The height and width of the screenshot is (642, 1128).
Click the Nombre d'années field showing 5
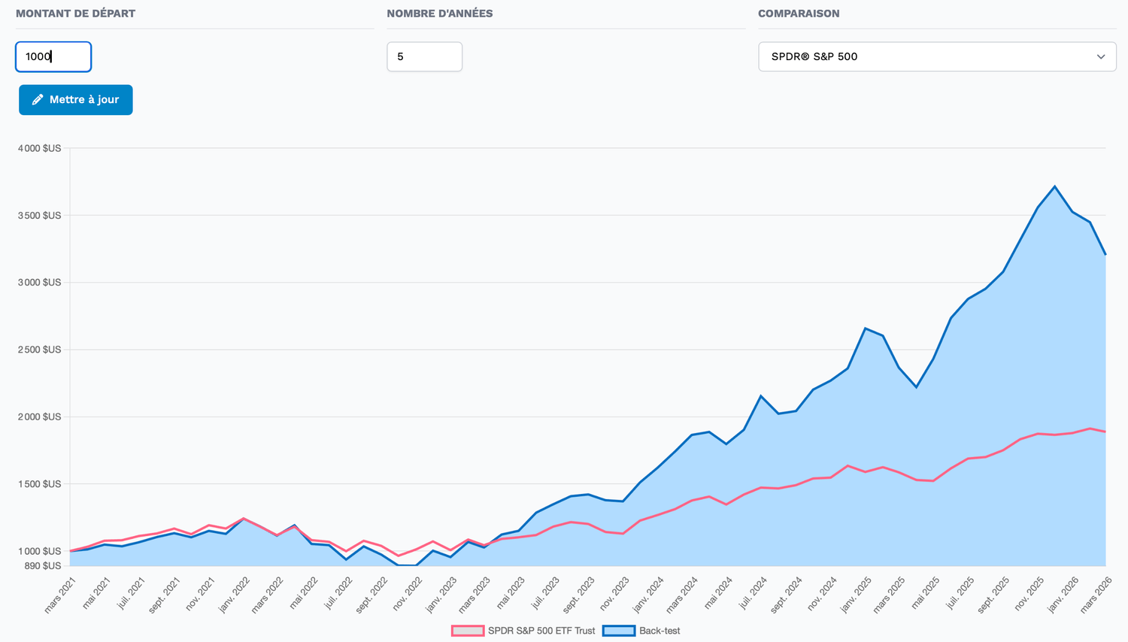click(424, 57)
